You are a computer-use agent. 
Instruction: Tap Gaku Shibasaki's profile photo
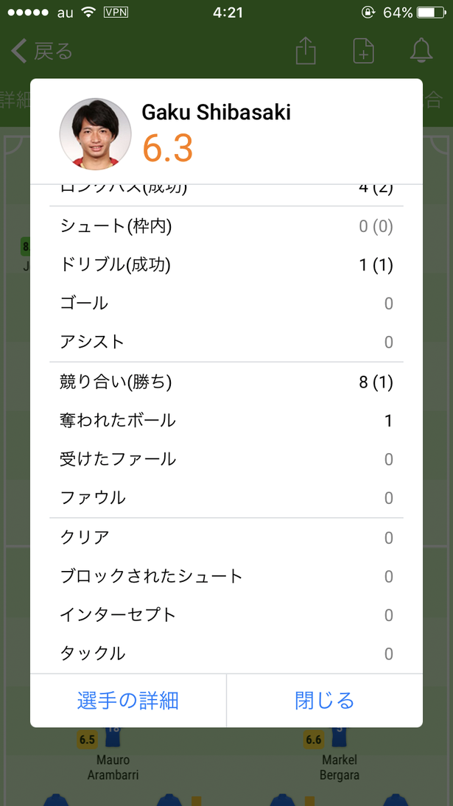coord(96,133)
